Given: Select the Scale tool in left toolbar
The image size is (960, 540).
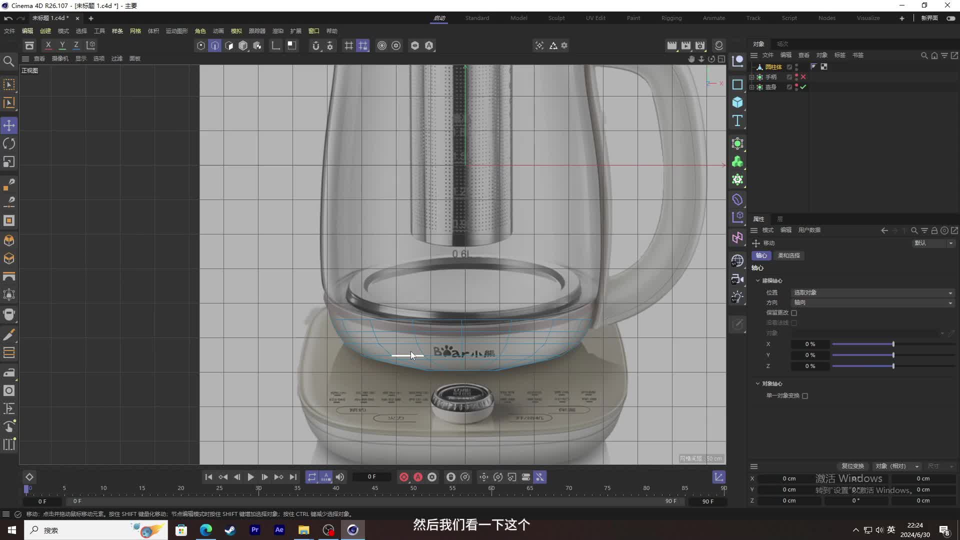Looking at the screenshot, I should pyautogui.click(x=9, y=162).
